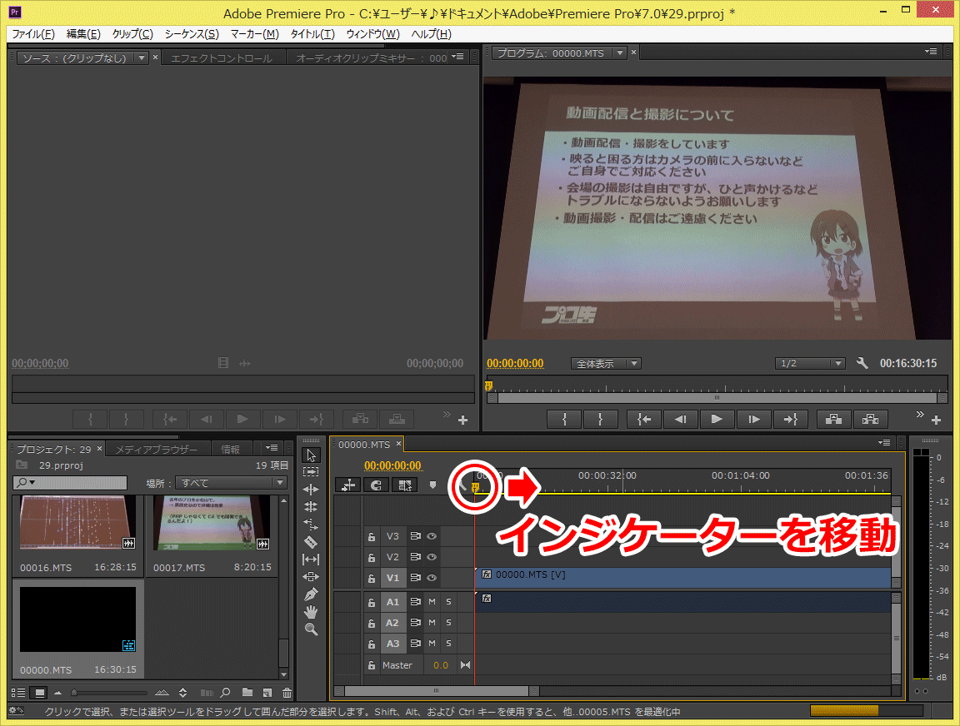The height and width of the screenshot is (726, 960).
Task: Click the Selection arrow tool
Action: pos(311,455)
